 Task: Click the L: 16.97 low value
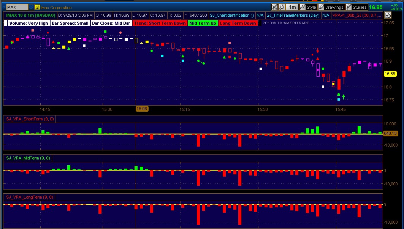[139, 15]
